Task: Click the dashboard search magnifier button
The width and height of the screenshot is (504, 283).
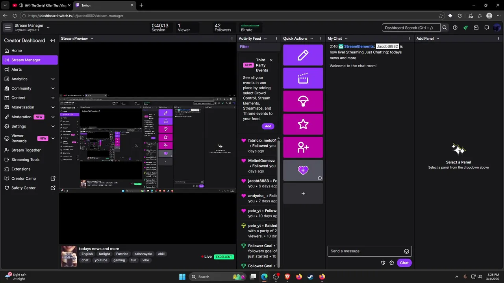Action: coord(445,28)
